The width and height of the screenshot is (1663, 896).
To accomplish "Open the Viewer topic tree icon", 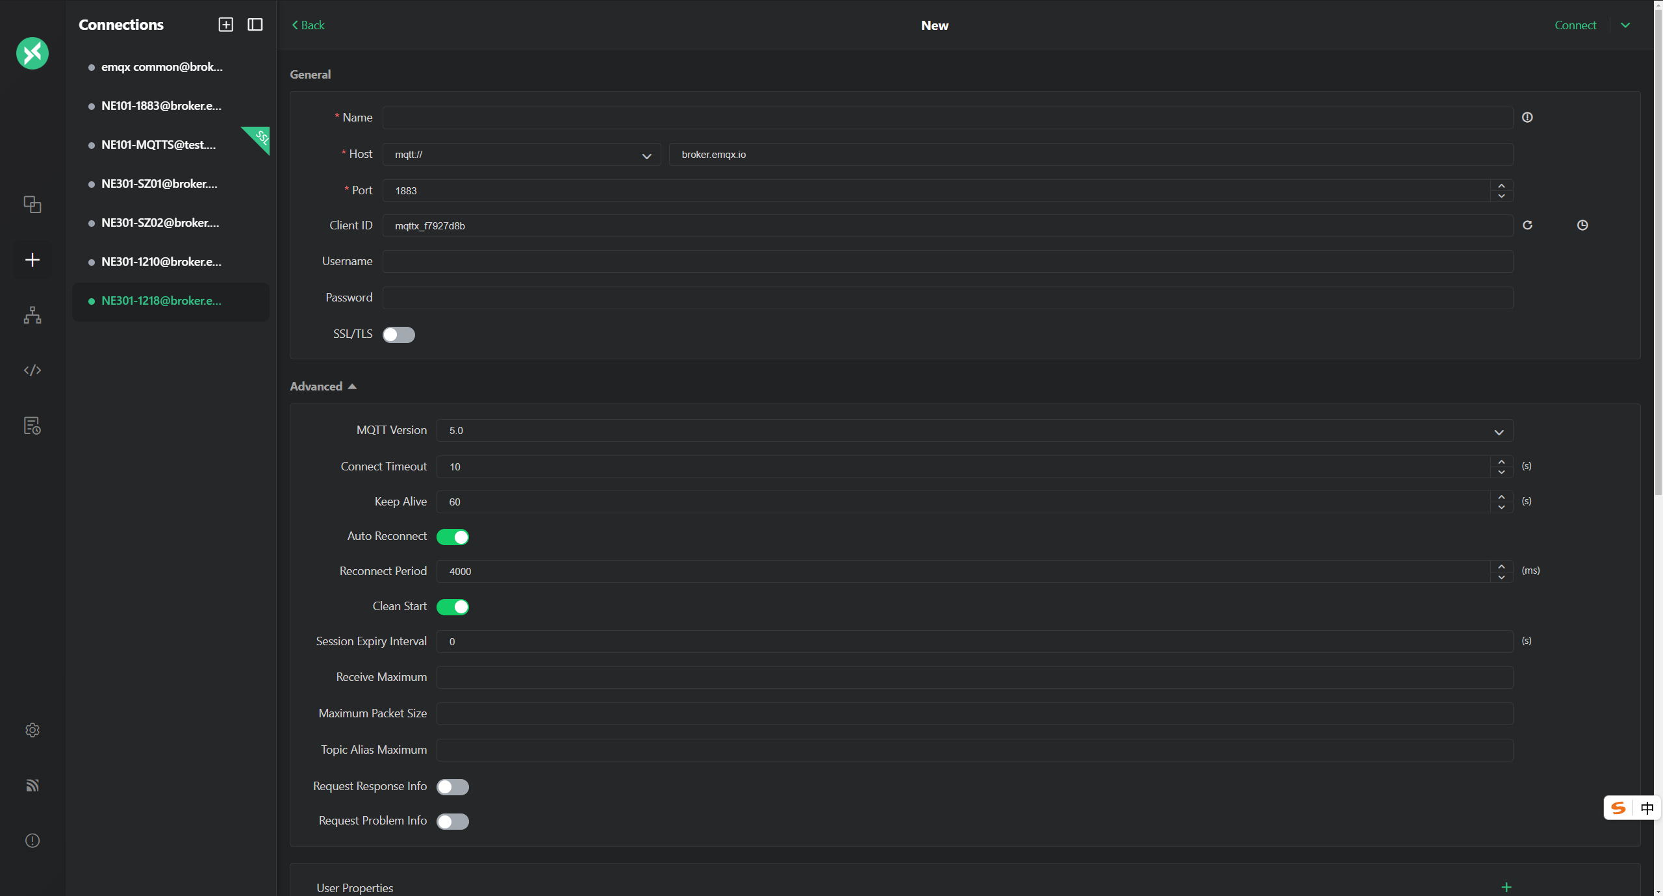I will click(x=32, y=315).
